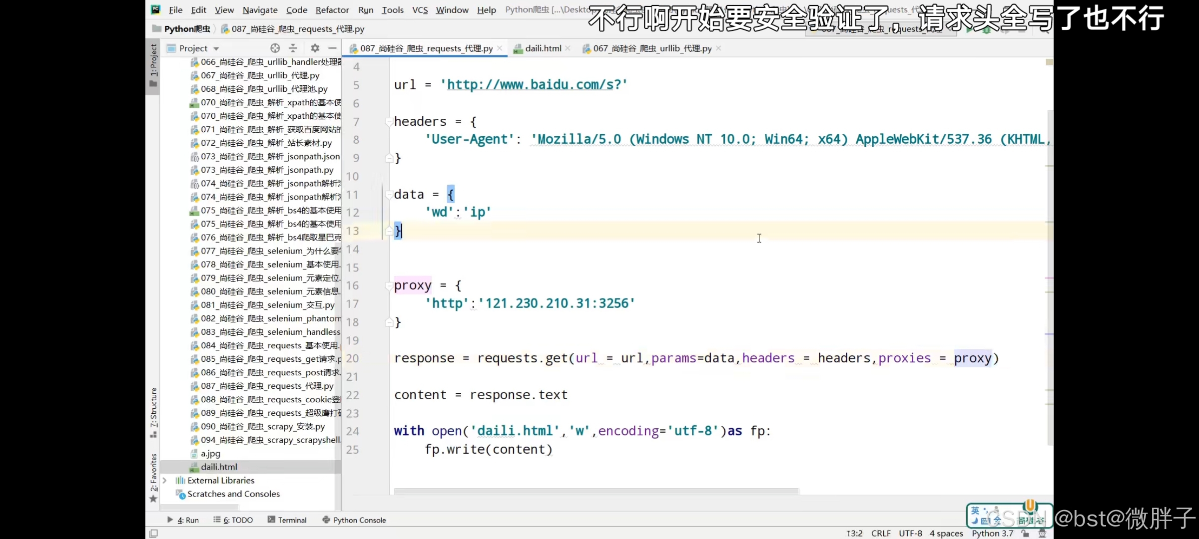The width and height of the screenshot is (1199, 539).
Task: Open the Python Console tool window
Action: (x=354, y=520)
